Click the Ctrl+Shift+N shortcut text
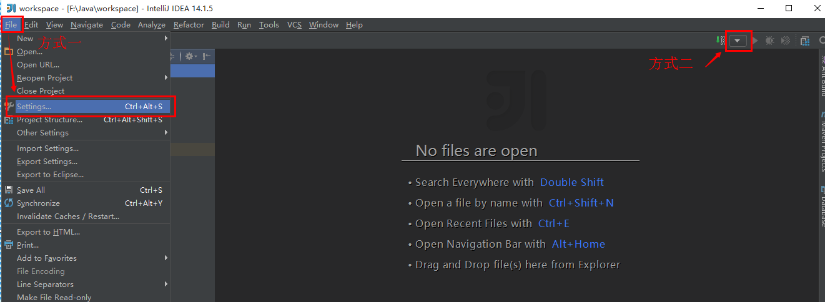Image resolution: width=825 pixels, height=302 pixels. coord(581,203)
